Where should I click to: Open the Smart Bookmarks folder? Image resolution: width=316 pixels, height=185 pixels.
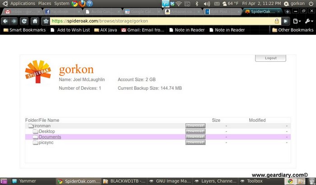[24, 30]
